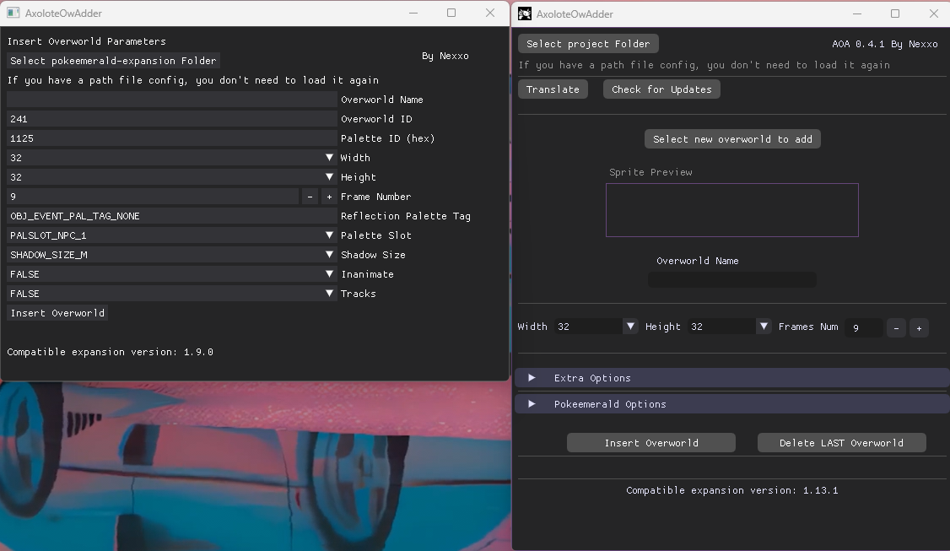950x551 pixels.
Task: Click Select new overworld to add
Action: [x=732, y=139]
